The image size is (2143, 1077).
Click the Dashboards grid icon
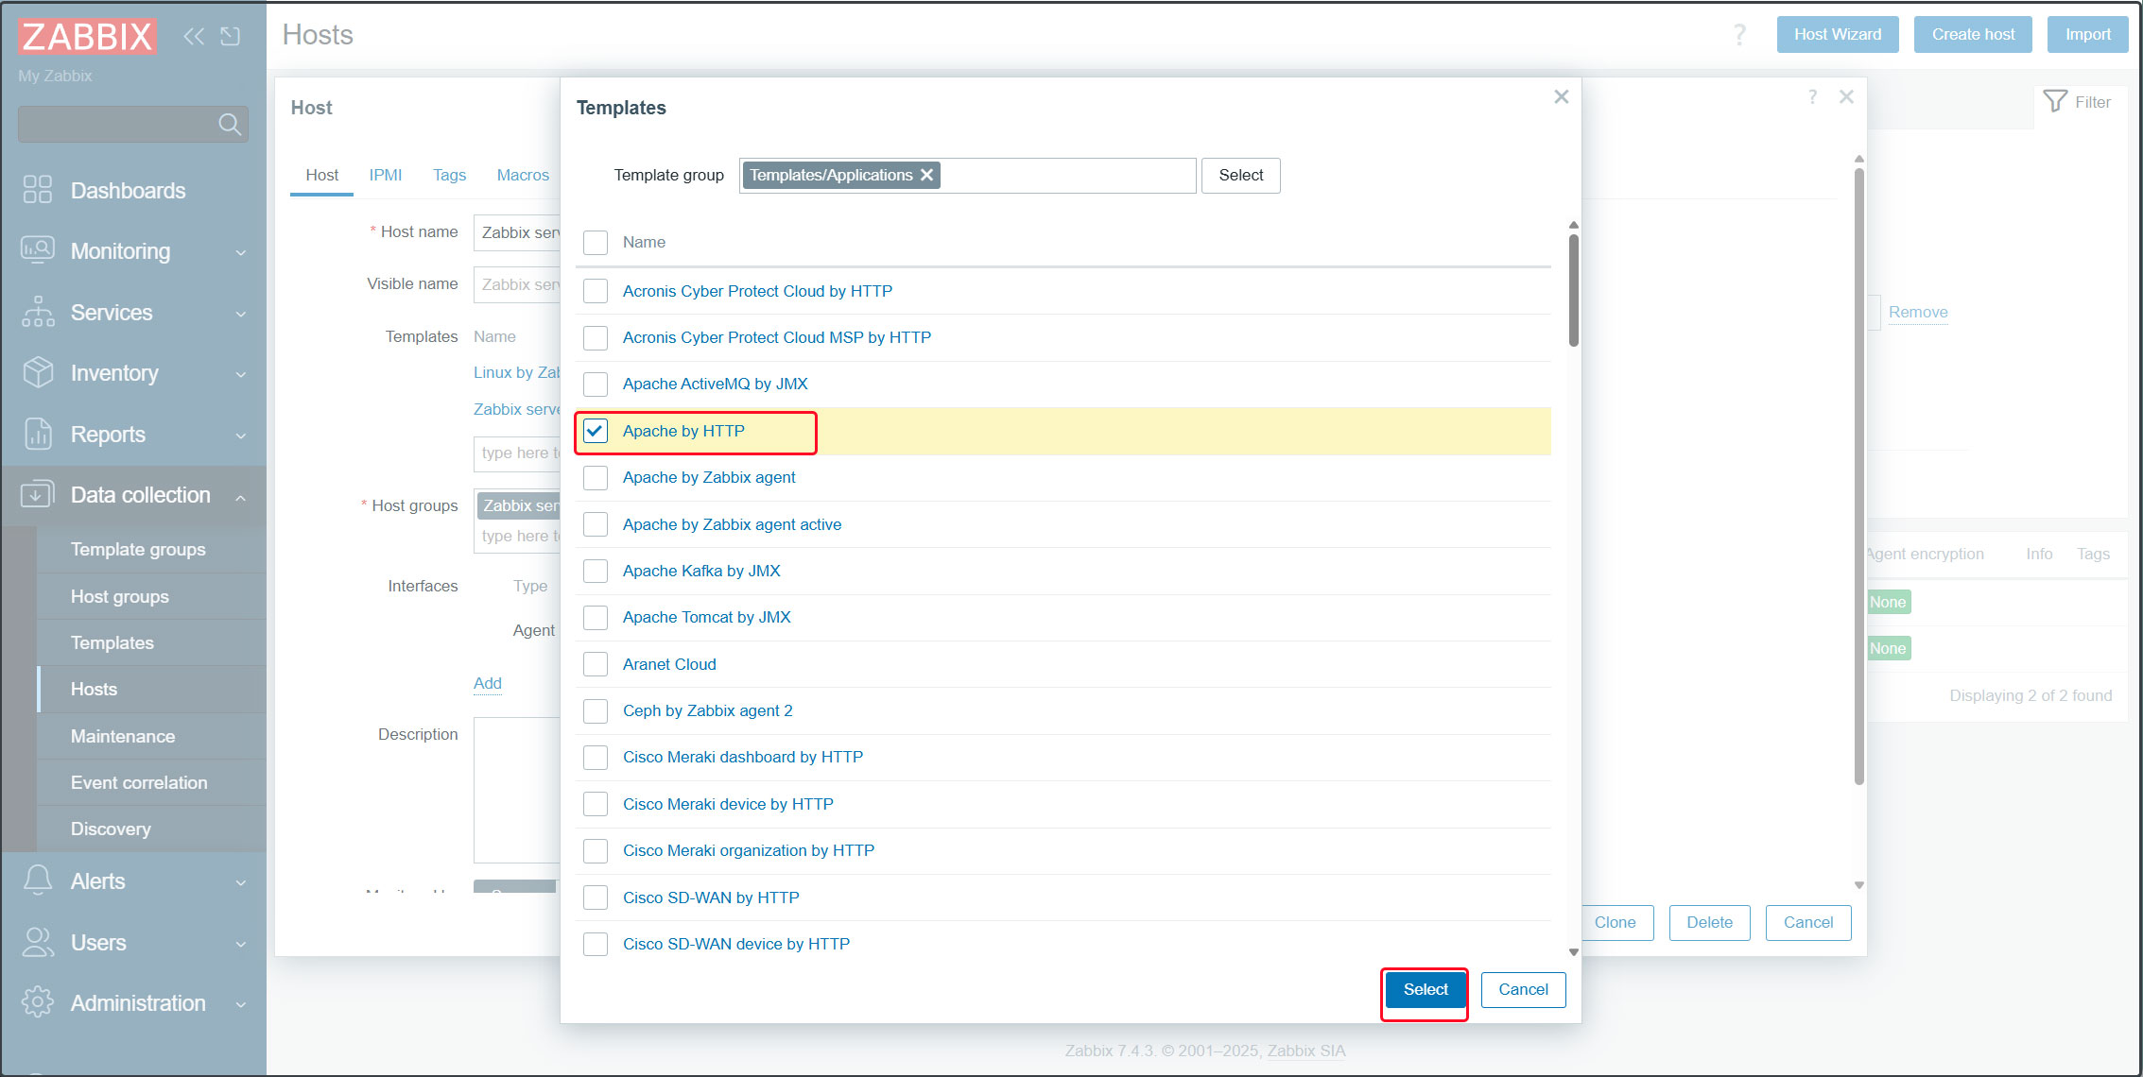click(x=38, y=190)
